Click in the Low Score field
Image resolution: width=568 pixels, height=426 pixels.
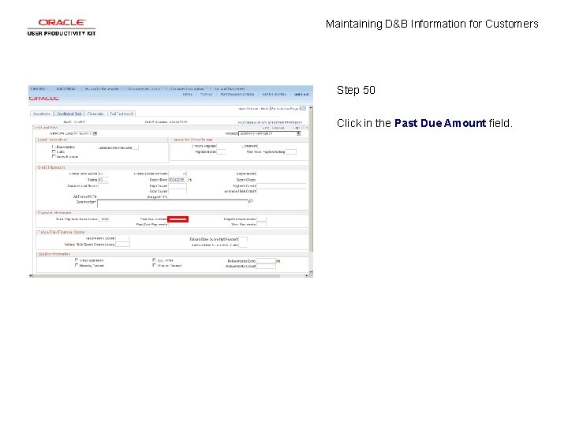point(177,191)
